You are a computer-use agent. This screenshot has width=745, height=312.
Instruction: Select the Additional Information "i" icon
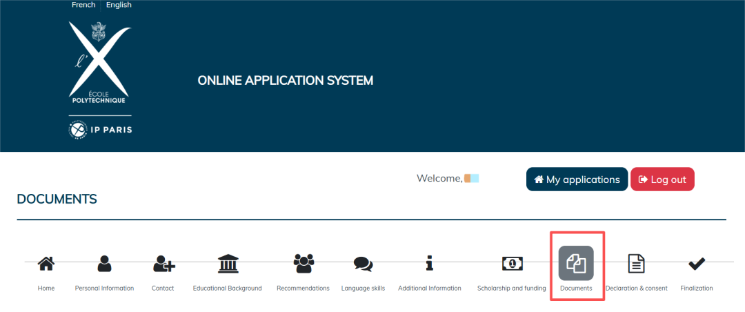tap(429, 263)
